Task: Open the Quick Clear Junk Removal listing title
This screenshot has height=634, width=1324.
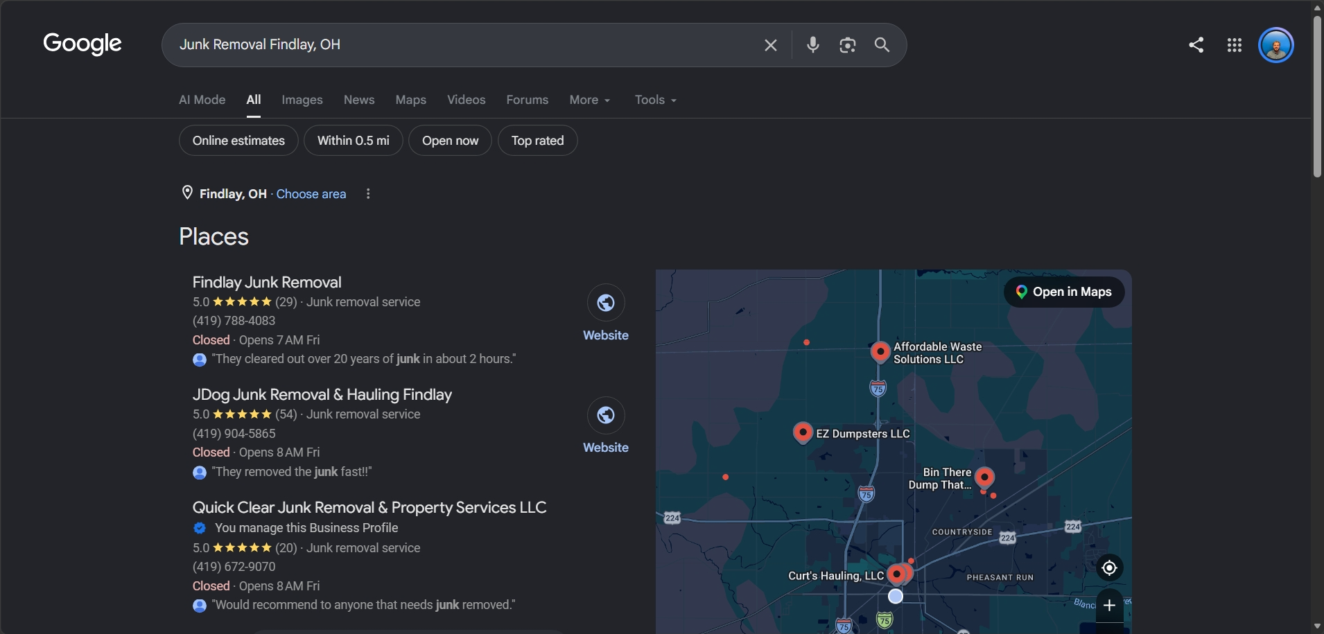Action: (369, 508)
